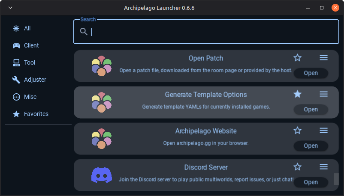The image size is (344, 196).
Task: Open the window menu chevron in title bar
Action: (x=10, y=8)
